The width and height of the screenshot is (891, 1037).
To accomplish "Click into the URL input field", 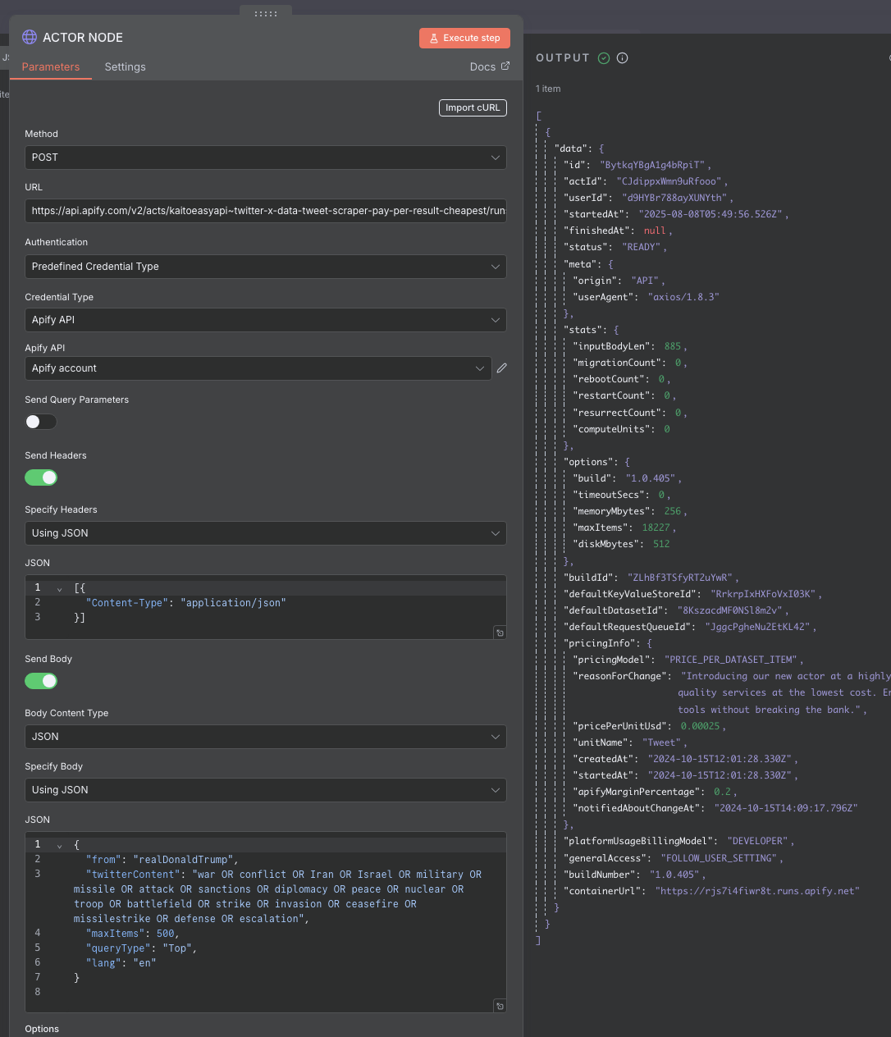I will (x=265, y=211).
